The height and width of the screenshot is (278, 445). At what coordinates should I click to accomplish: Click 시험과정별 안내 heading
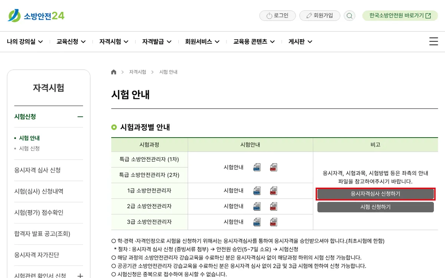click(145, 127)
